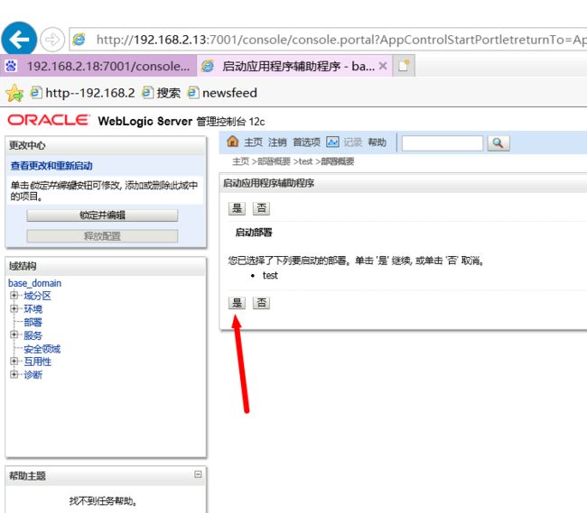The width and height of the screenshot is (587, 513).
Task: Open the http--192.168.2 bookmark
Action: pyautogui.click(x=83, y=93)
